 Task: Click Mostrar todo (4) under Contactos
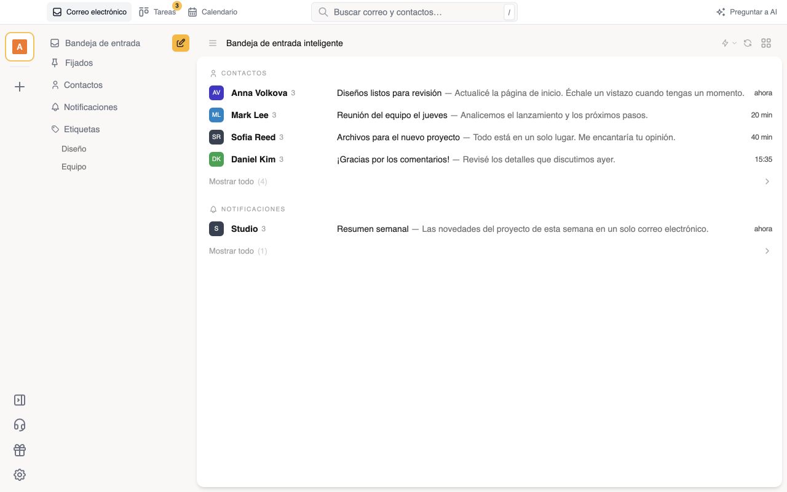[238, 181]
